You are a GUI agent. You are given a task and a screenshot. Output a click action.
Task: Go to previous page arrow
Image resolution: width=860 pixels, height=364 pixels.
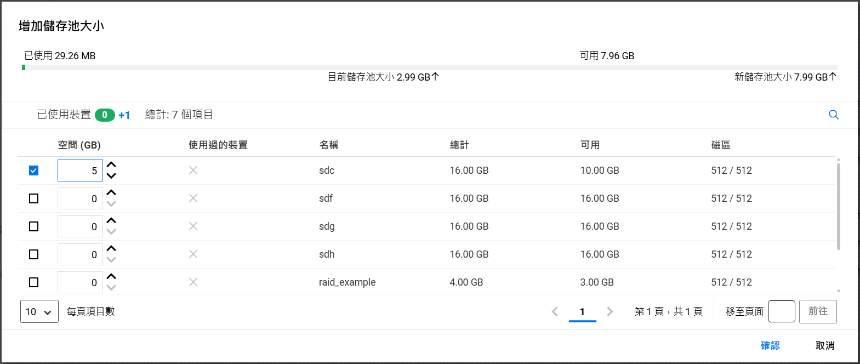pos(555,311)
